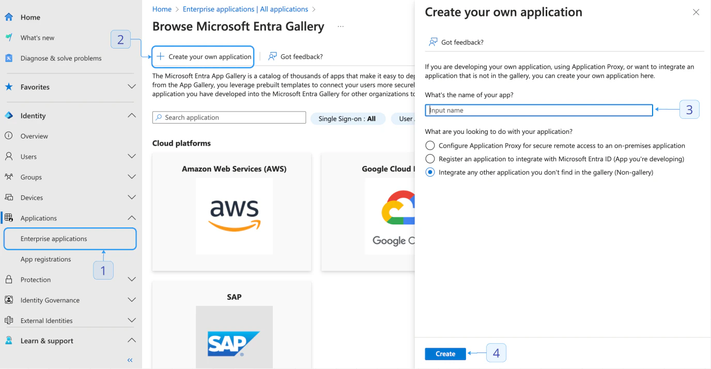Open the ellipsis menu beside gallery title
The image size is (711, 369).
[341, 26]
